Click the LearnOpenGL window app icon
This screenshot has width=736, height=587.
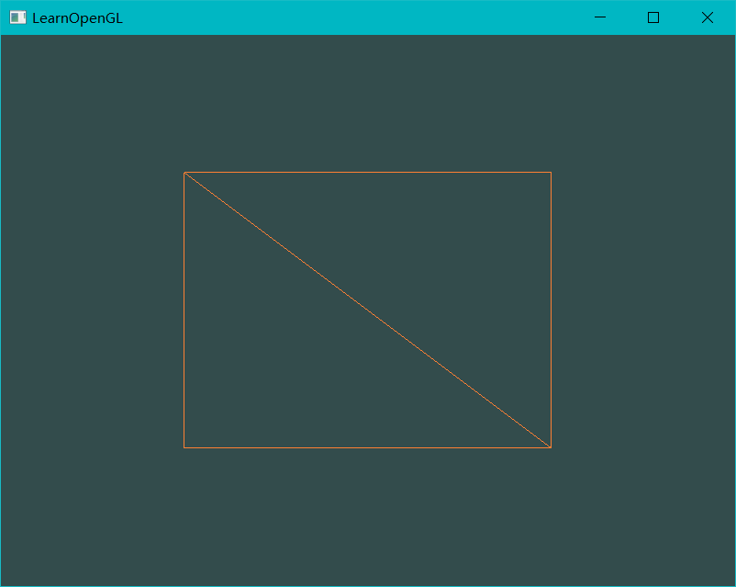tap(17, 17)
